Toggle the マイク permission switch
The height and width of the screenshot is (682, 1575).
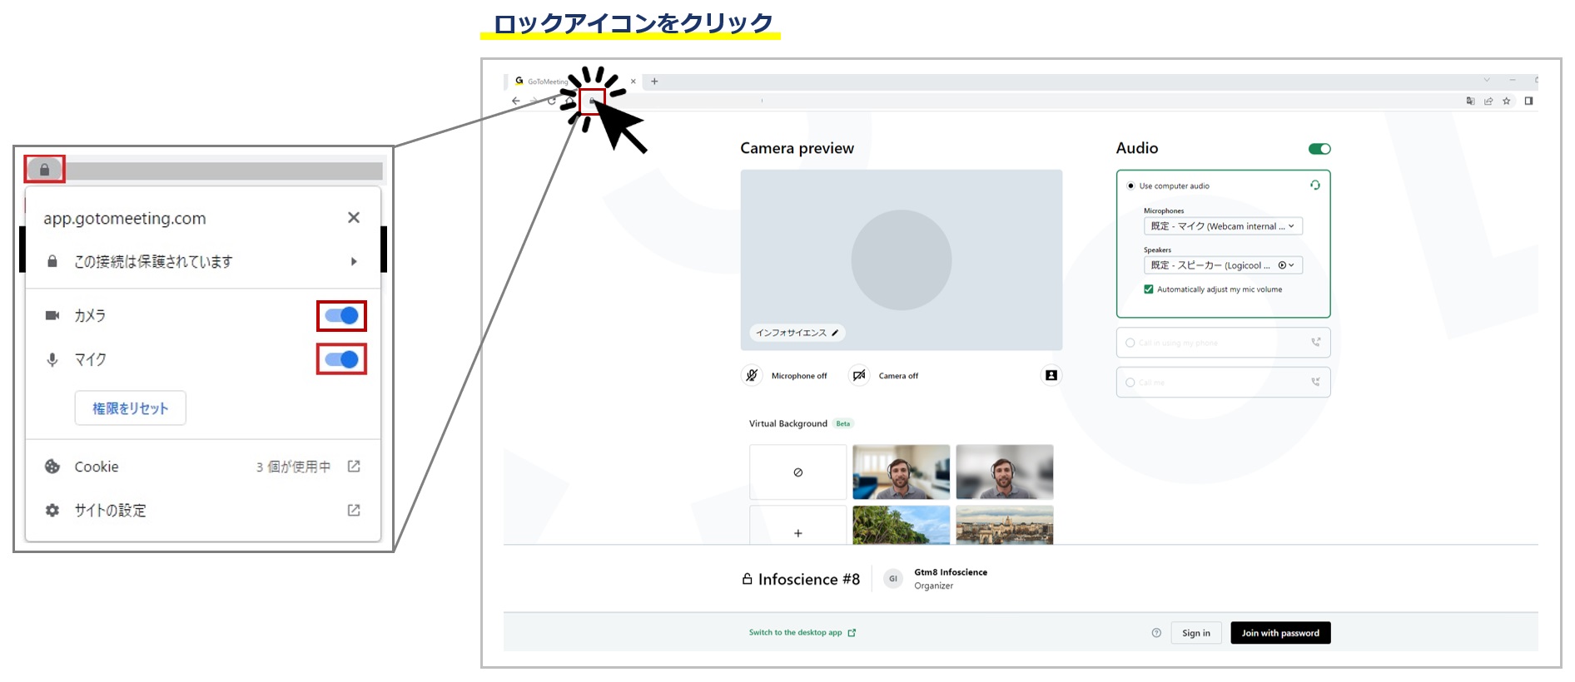pos(341,359)
